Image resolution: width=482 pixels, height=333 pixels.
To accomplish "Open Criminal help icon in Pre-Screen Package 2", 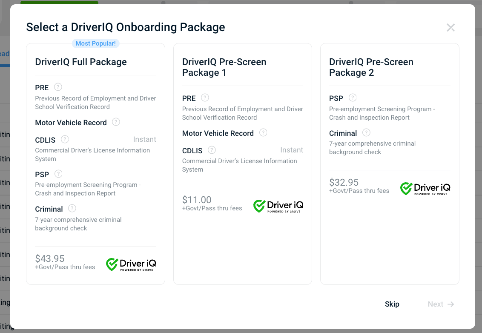I will point(366,132).
